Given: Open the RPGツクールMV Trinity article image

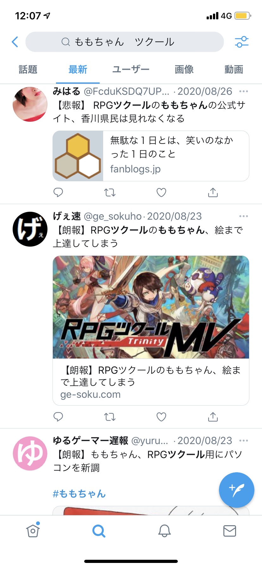Looking at the screenshot, I should click(x=151, y=307).
